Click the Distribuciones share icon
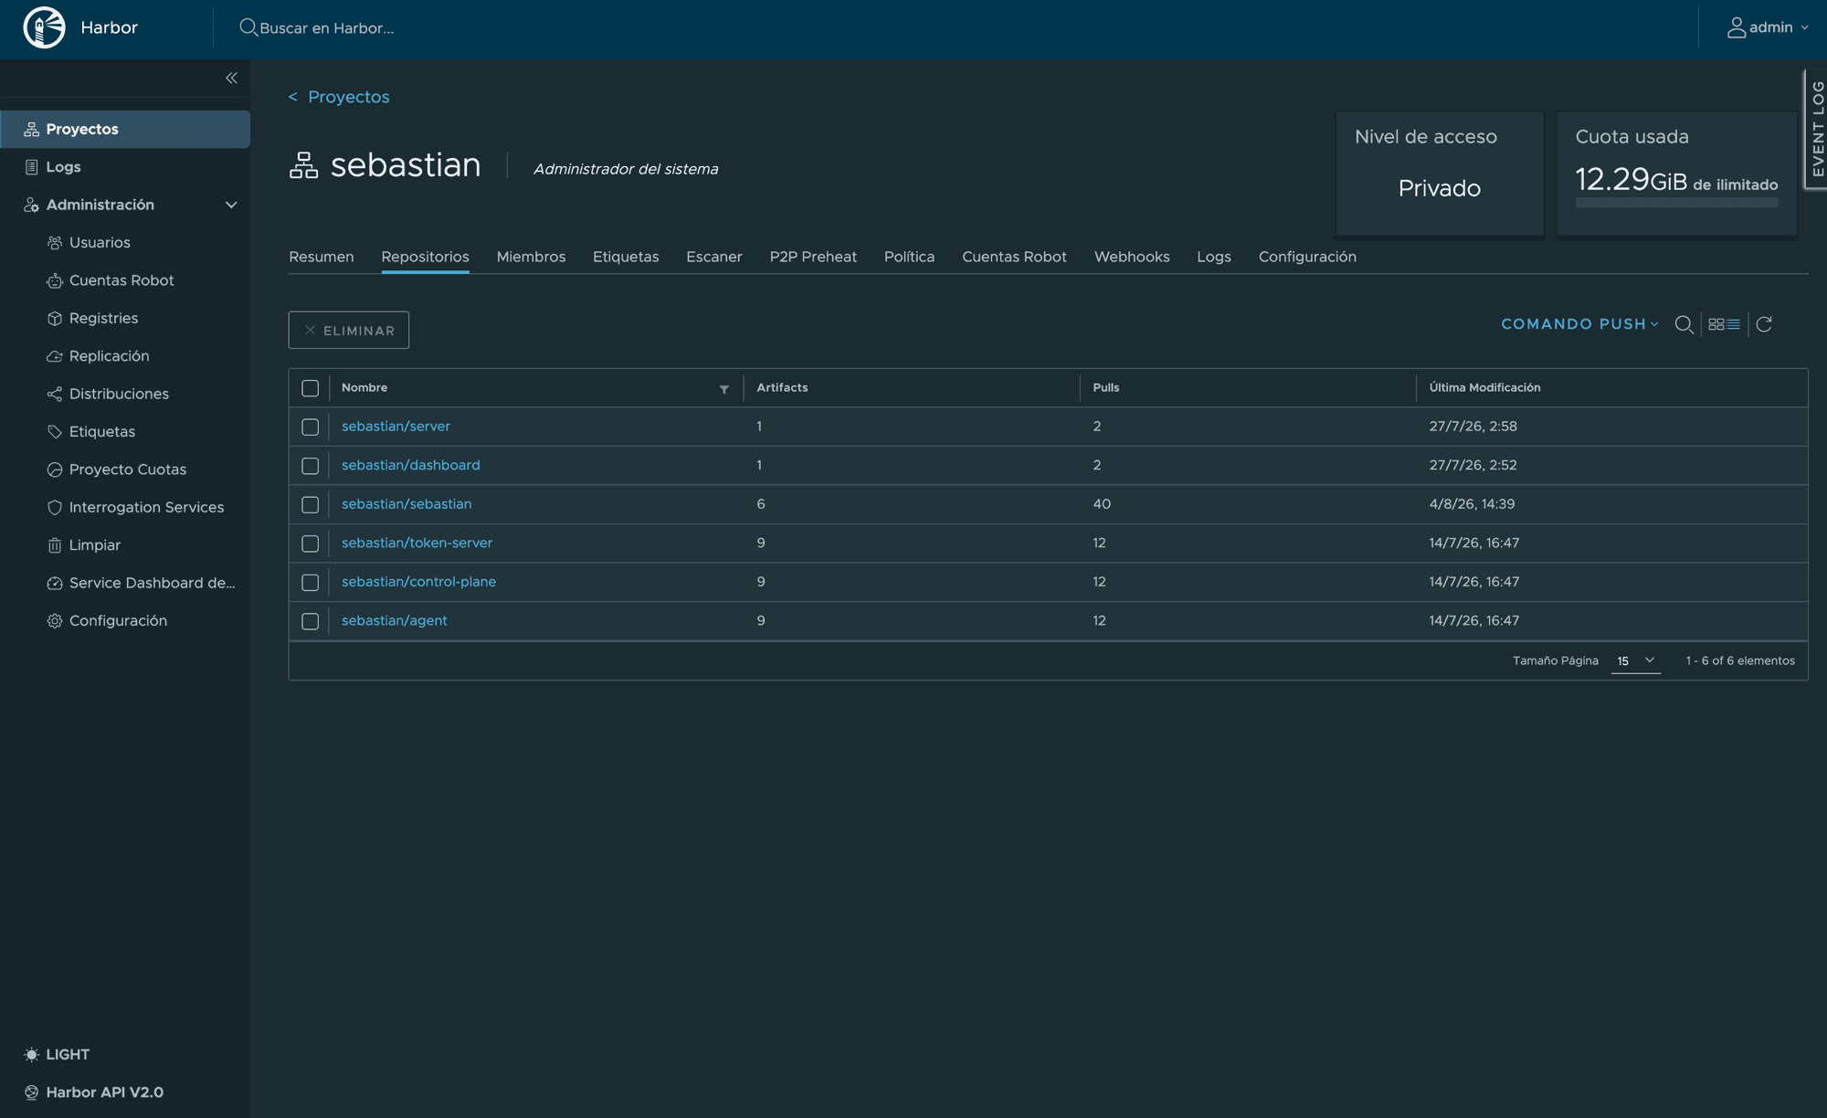1827x1118 pixels. point(55,394)
